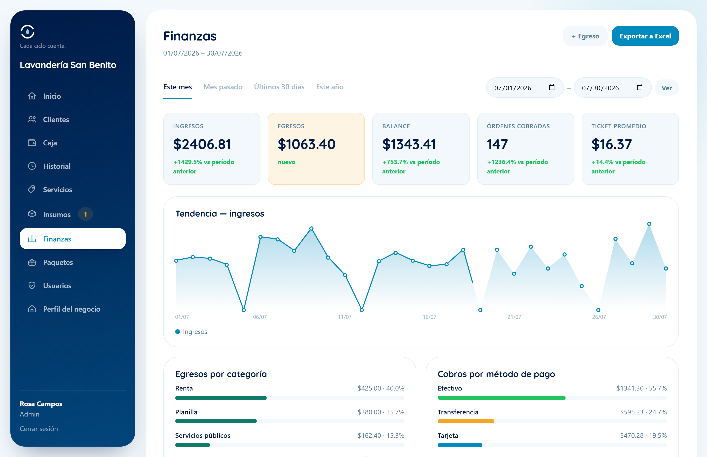Go to Inicio in sidebar
Image resolution: width=707 pixels, height=457 pixels.
point(73,96)
